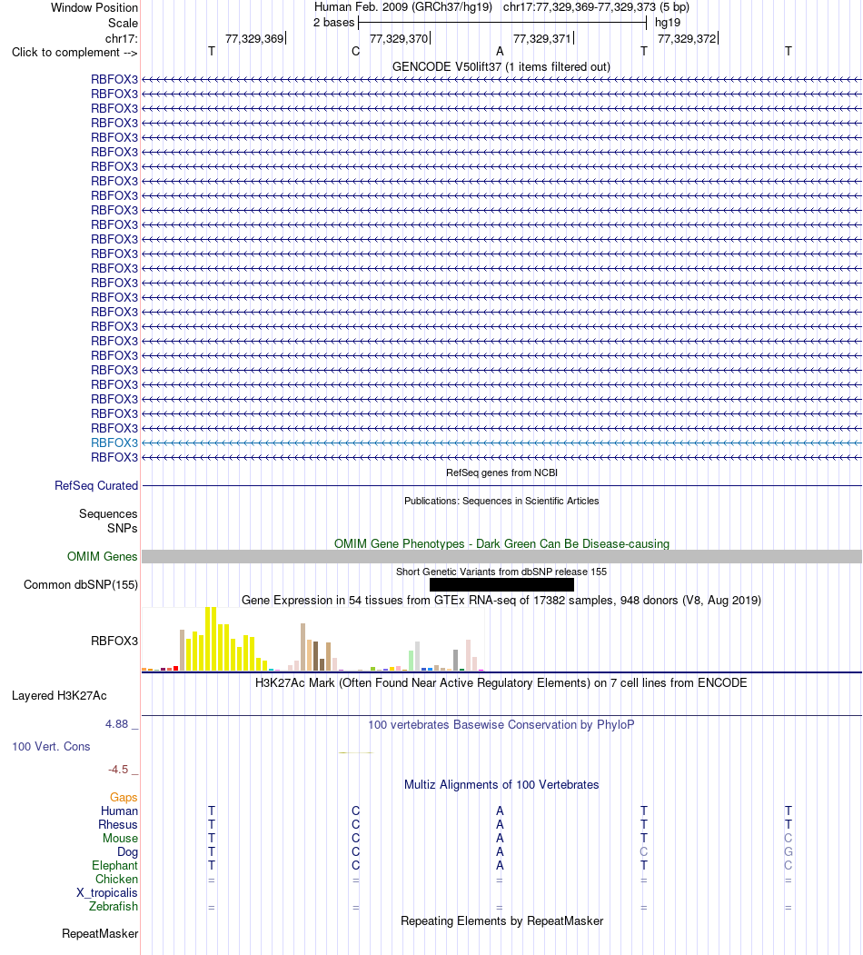The image size is (863, 955).
Task: Click base A in the Elephant alignment row
Action: pyautogui.click(x=500, y=865)
